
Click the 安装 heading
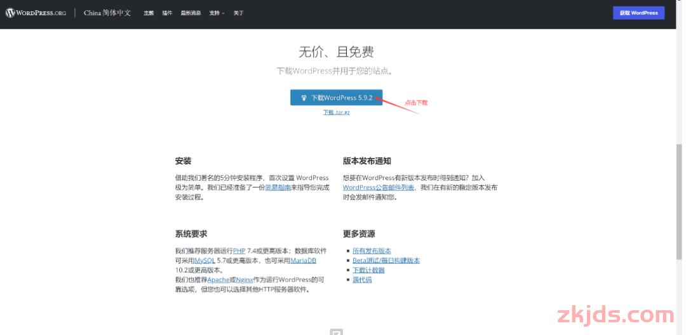tap(184, 161)
